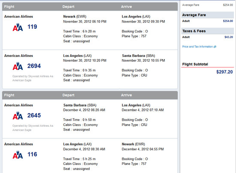Open the Price and Tax Information link
Screen dimensions: 236x173
click(x=197, y=47)
